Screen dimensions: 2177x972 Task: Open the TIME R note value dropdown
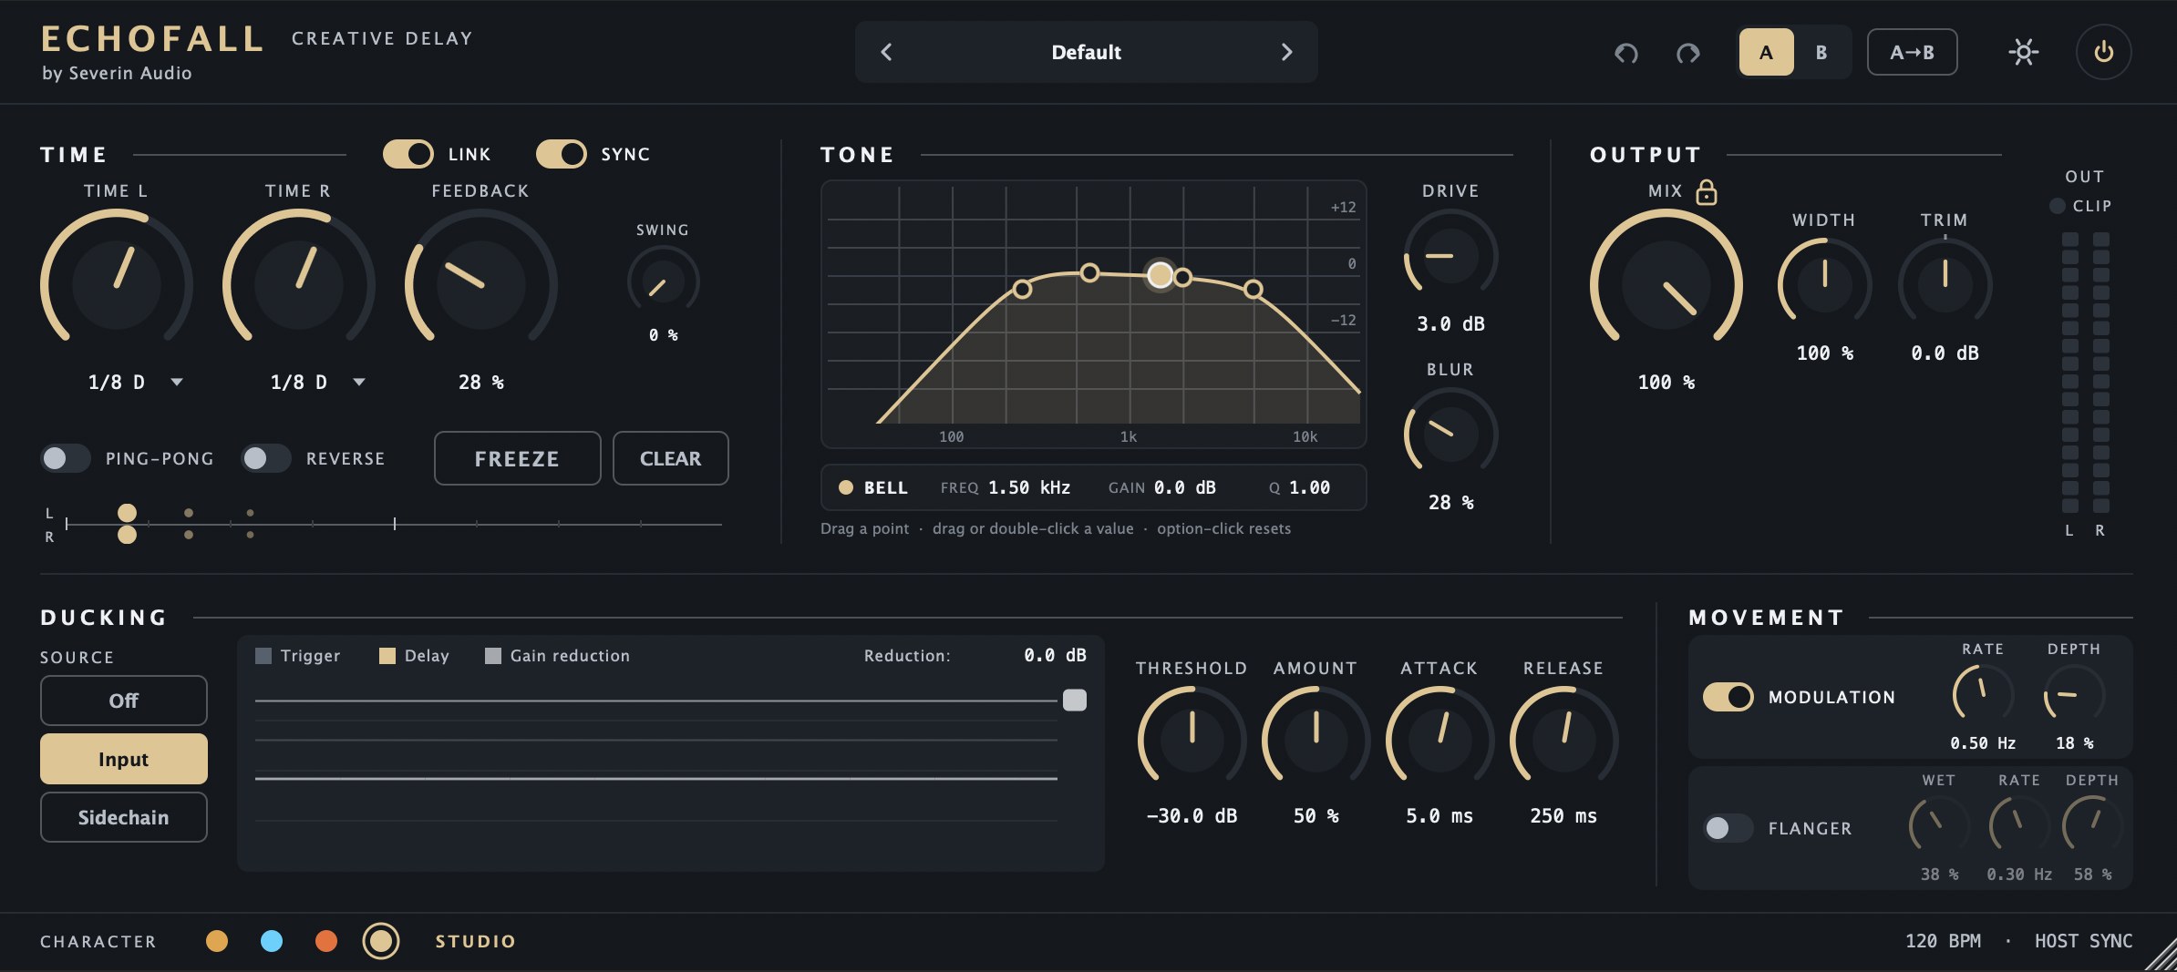coord(359,382)
